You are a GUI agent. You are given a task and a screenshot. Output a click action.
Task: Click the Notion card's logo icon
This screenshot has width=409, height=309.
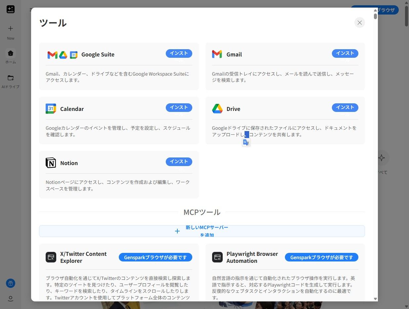click(x=51, y=163)
